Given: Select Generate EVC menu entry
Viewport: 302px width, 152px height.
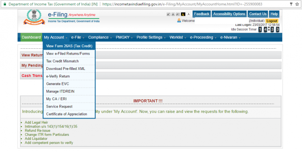Looking at the screenshot, I should pos(69,84).
